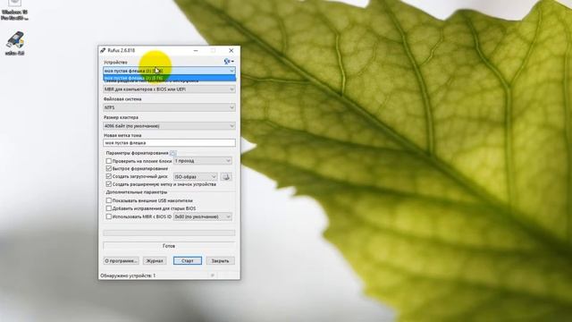Viewport: 572px width, 322px height.
Task: Toggle quick format checkbox
Action: (x=109, y=169)
